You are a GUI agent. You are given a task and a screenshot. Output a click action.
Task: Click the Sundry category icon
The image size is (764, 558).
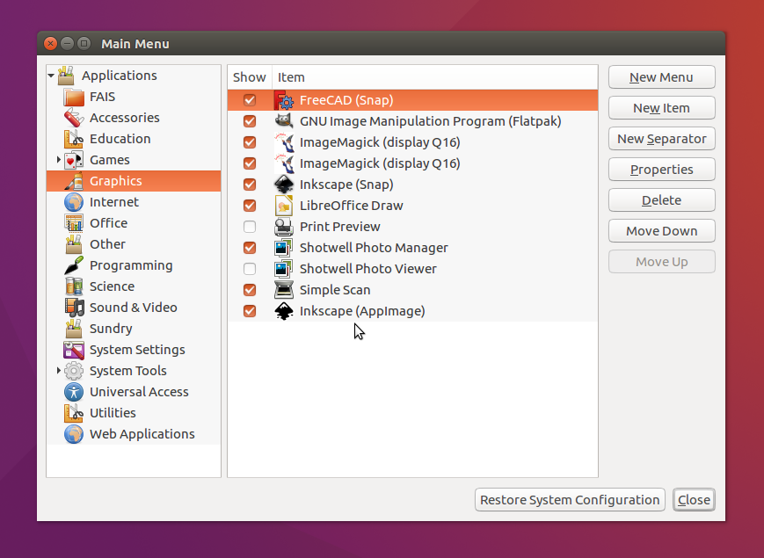tap(74, 329)
